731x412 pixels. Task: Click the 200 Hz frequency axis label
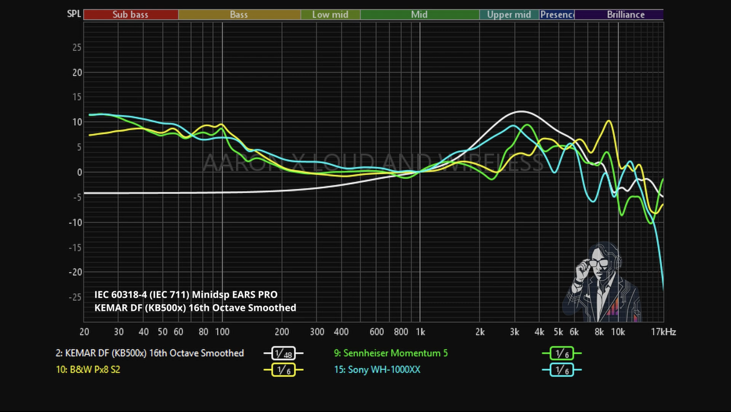click(282, 332)
